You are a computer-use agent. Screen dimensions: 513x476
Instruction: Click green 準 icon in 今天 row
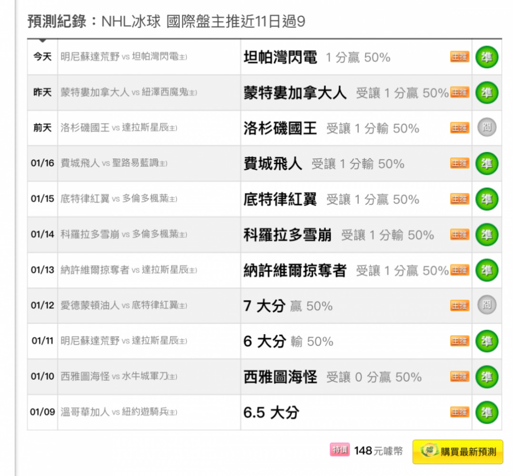pyautogui.click(x=486, y=57)
